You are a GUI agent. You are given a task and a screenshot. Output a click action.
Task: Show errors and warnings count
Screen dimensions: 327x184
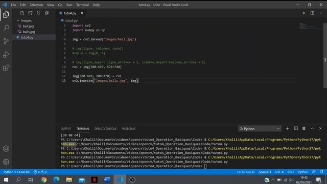(x=40, y=172)
